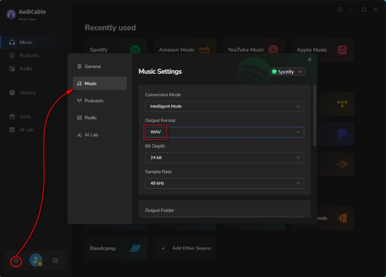Expand the Conversion Mode dropdown
This screenshot has width=386, height=277.
point(224,106)
